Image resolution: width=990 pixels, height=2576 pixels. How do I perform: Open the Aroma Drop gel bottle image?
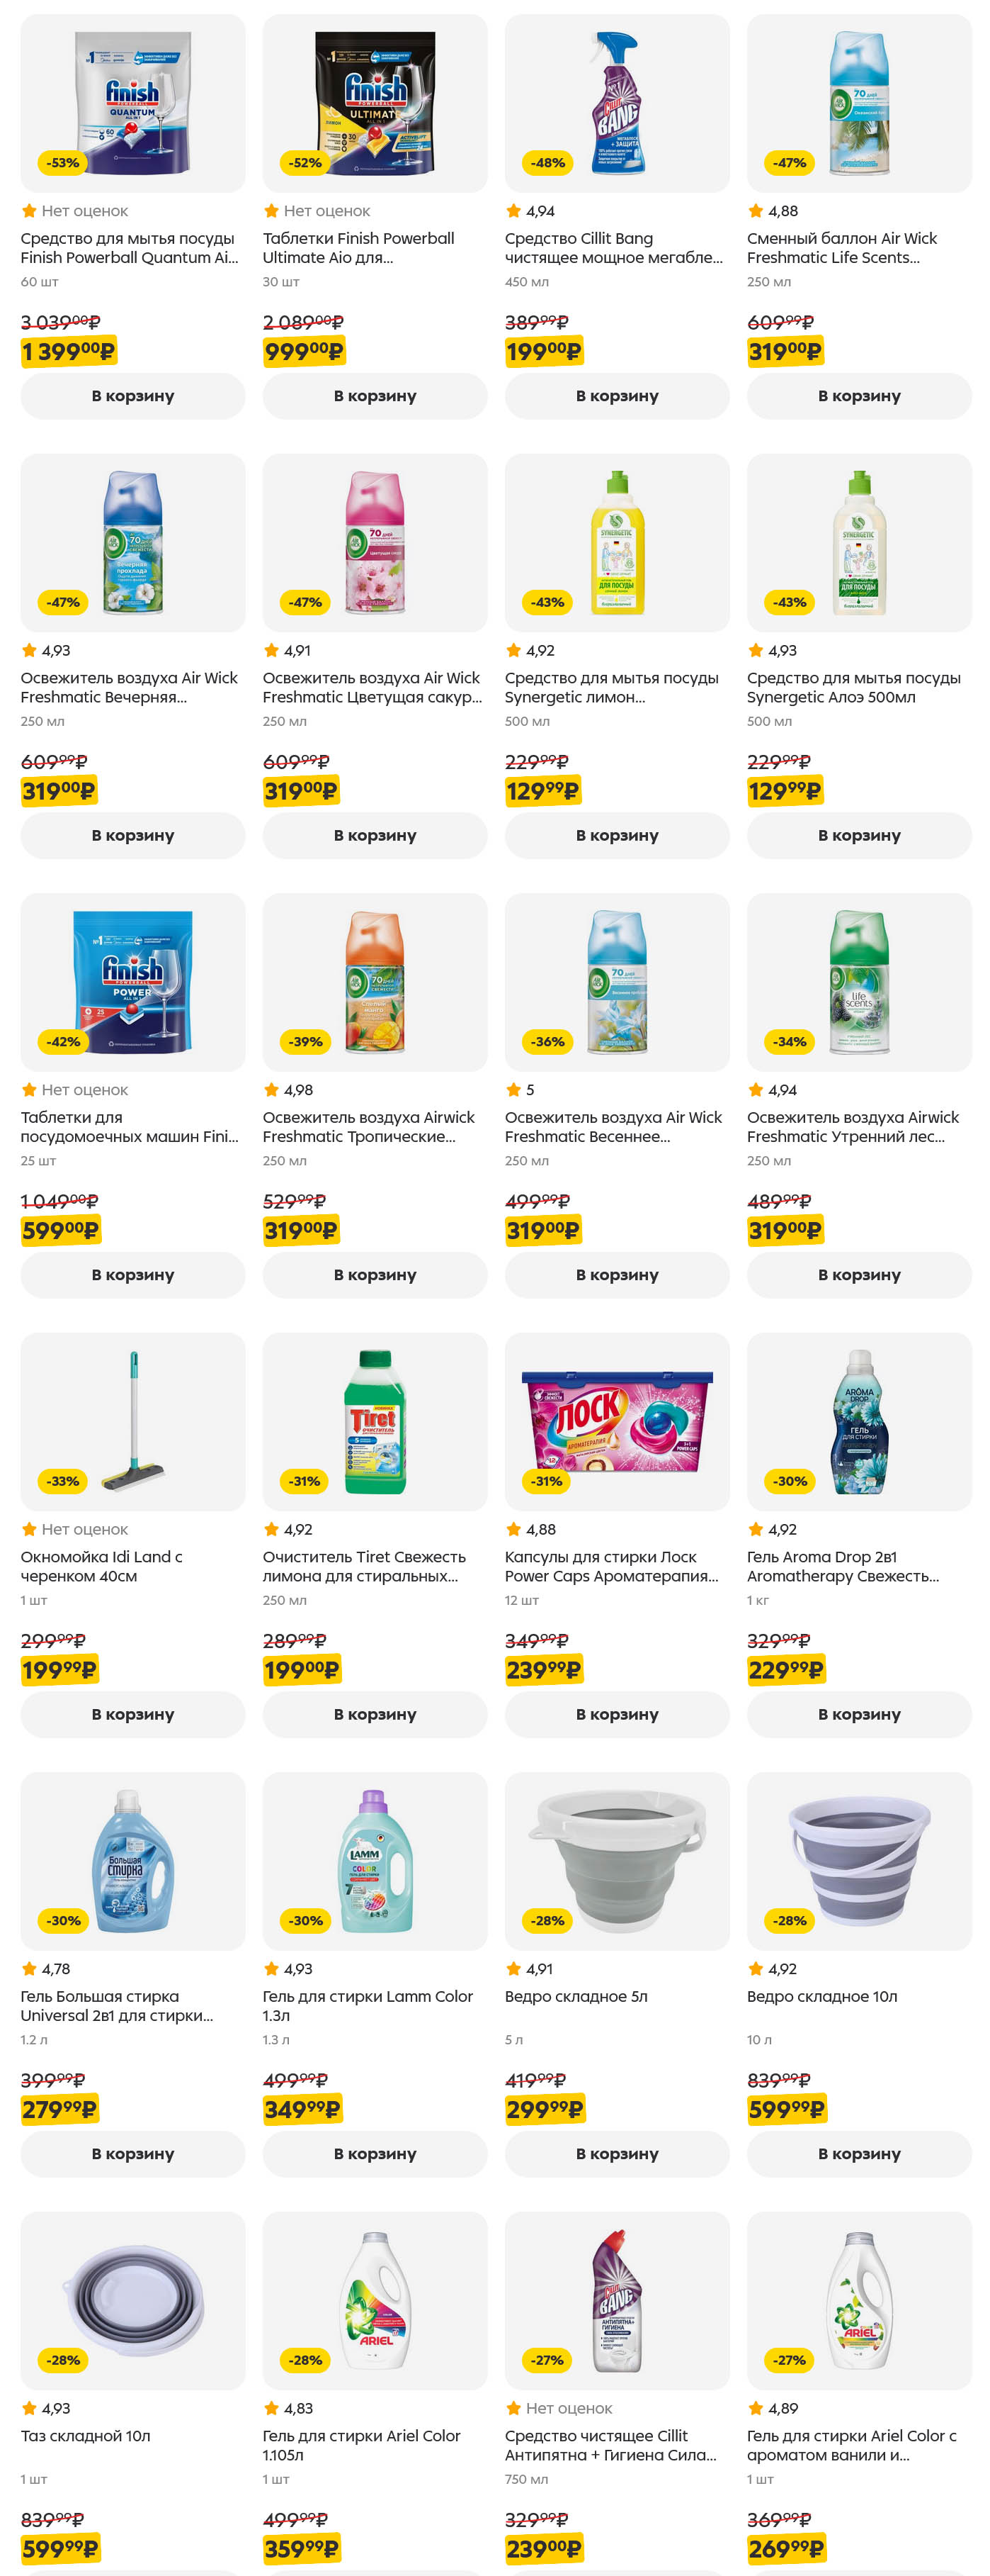tap(859, 1421)
